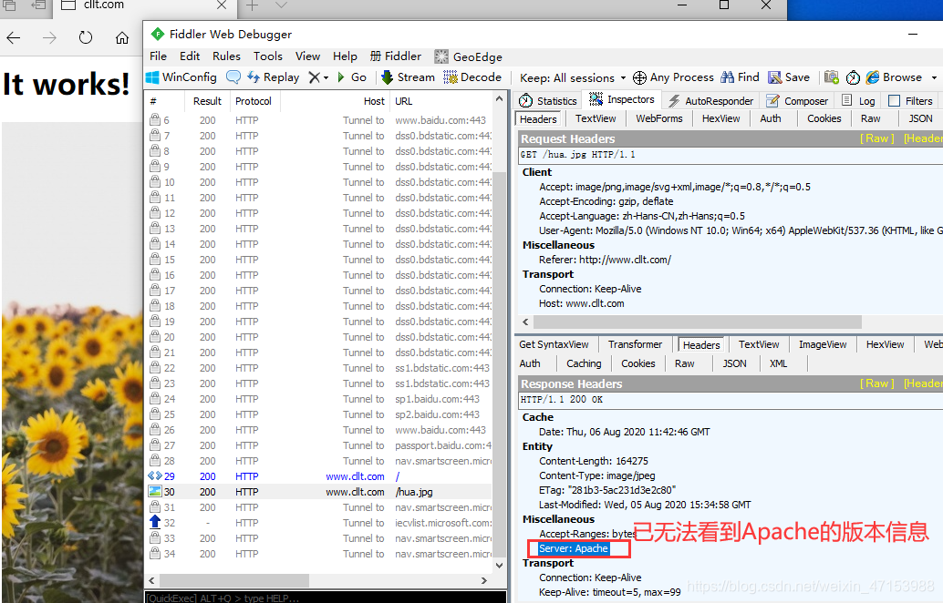Select the Server: Apache response header
The width and height of the screenshot is (943, 603).
[573, 548]
